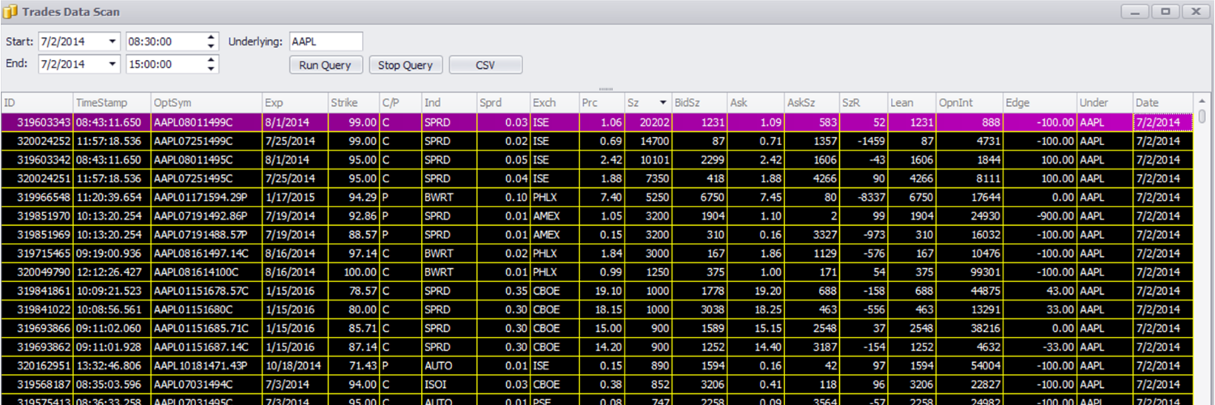Click the vertical scrollbar thumb of the grid
The width and height of the screenshot is (1215, 405).
coord(1202,116)
